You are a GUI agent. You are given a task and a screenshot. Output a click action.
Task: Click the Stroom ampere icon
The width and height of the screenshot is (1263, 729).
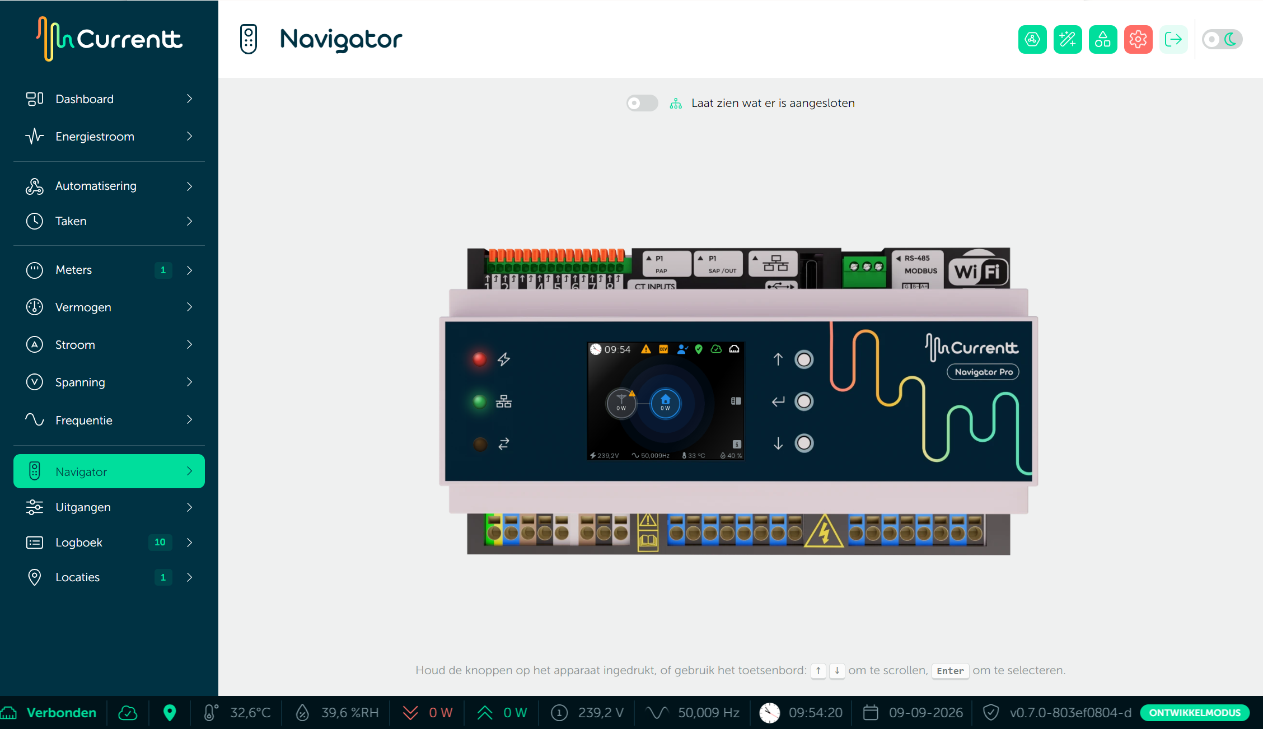[35, 345]
